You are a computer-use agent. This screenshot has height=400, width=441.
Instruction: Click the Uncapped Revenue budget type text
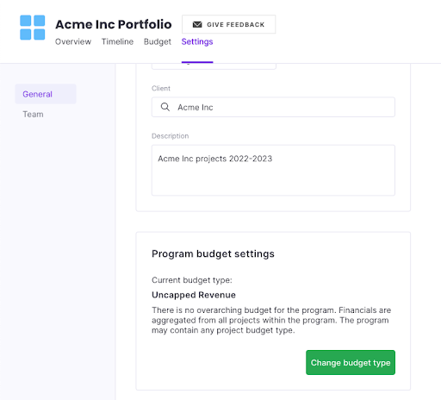[194, 295]
